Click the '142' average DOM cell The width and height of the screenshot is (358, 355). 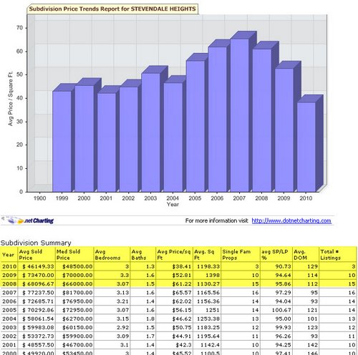click(x=306, y=345)
